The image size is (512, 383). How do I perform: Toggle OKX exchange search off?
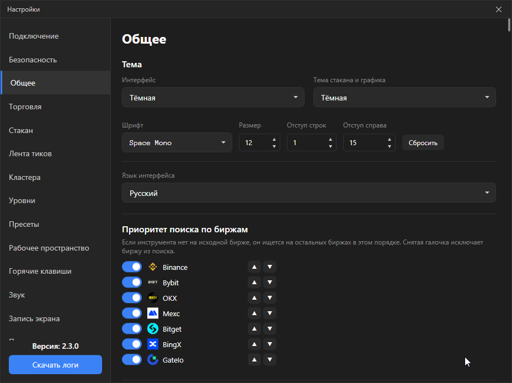[x=132, y=298]
